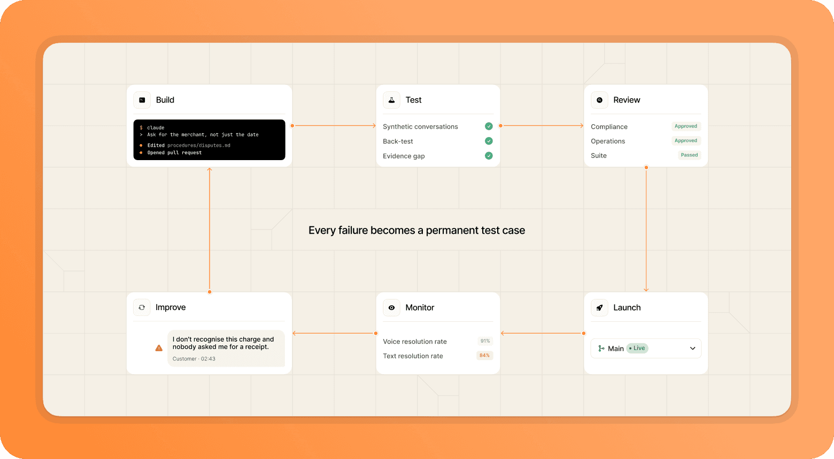The image size is (834, 459).
Task: Select the Monitor card title
Action: 420,307
